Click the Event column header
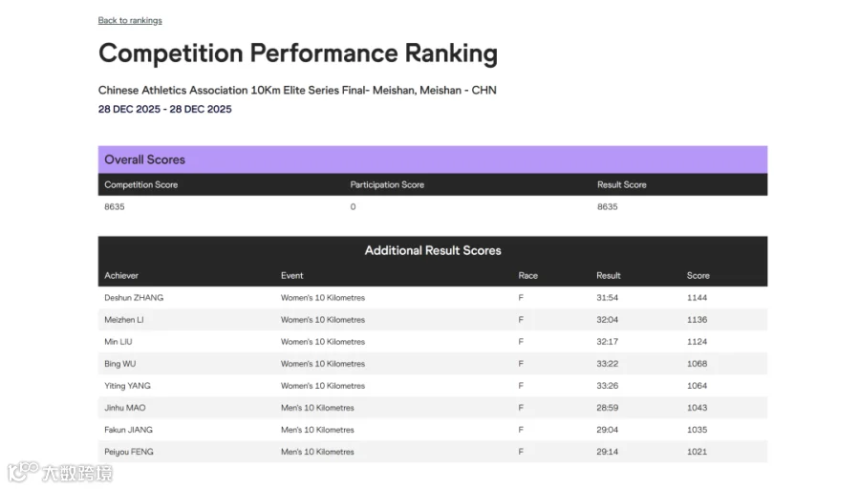860x489 pixels. pyautogui.click(x=291, y=276)
